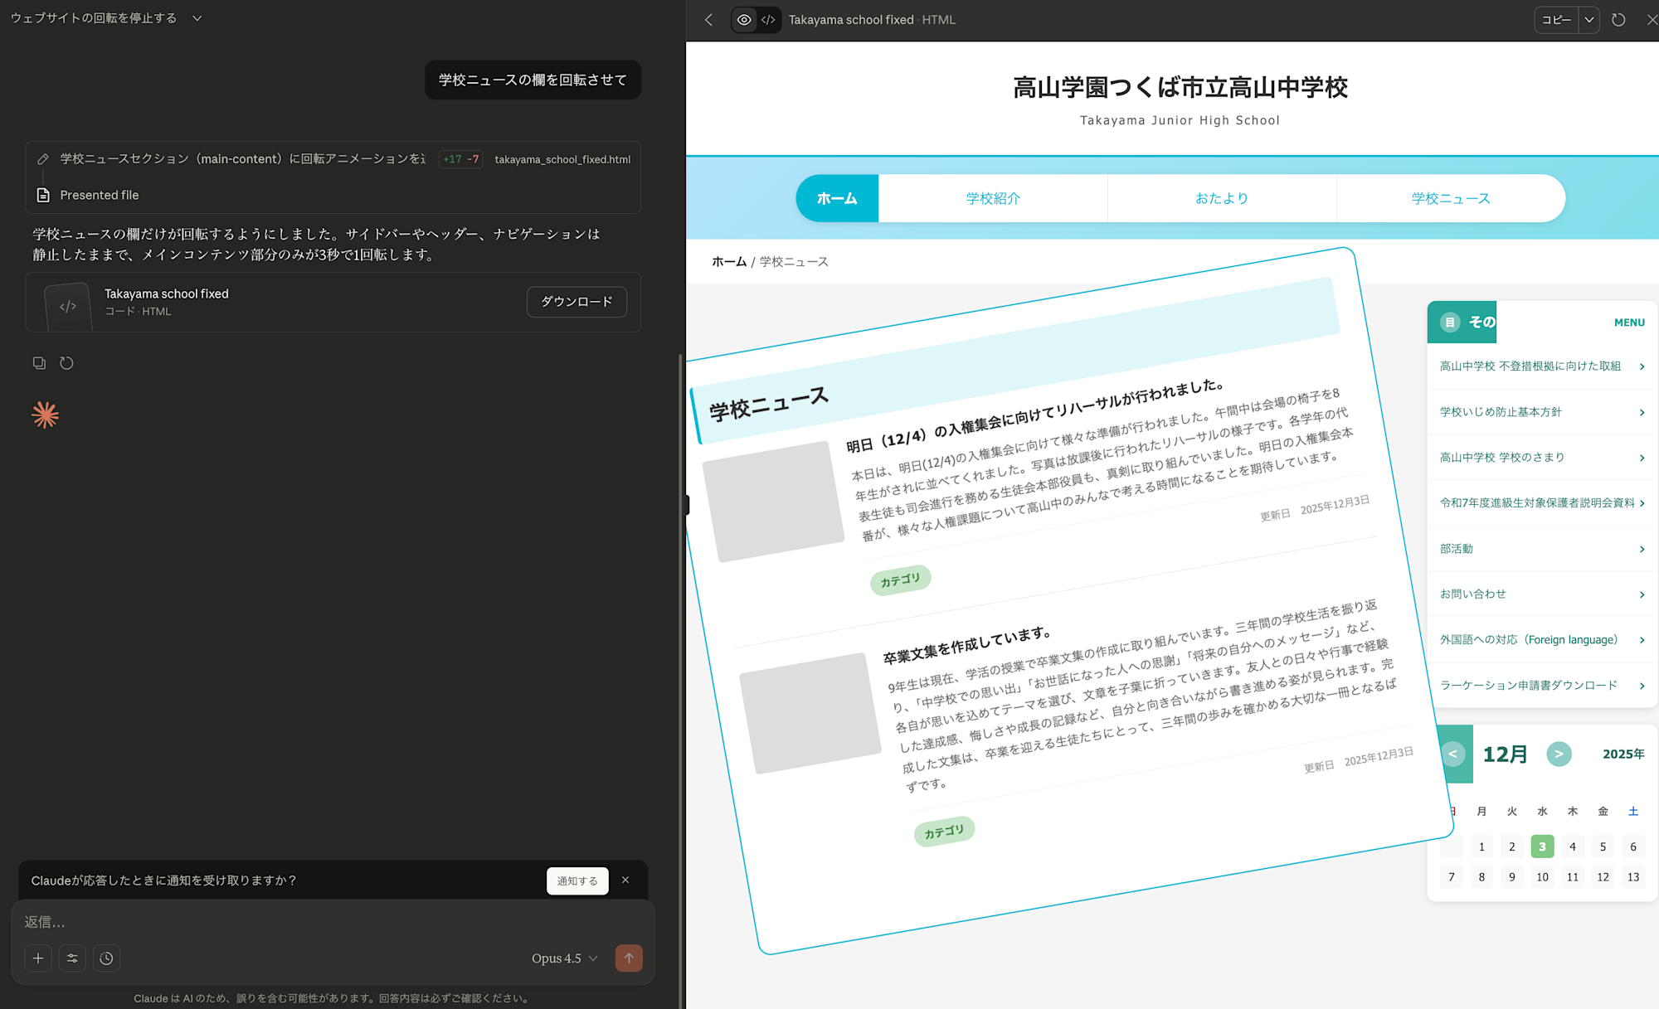Viewport: 1659px width, 1009px height.
Task: Click the ダウンロード button
Action: point(577,302)
